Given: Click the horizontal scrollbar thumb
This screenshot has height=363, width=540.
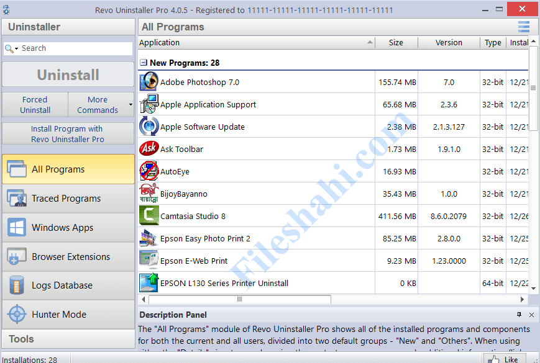Looking at the screenshot, I should click(240, 300).
